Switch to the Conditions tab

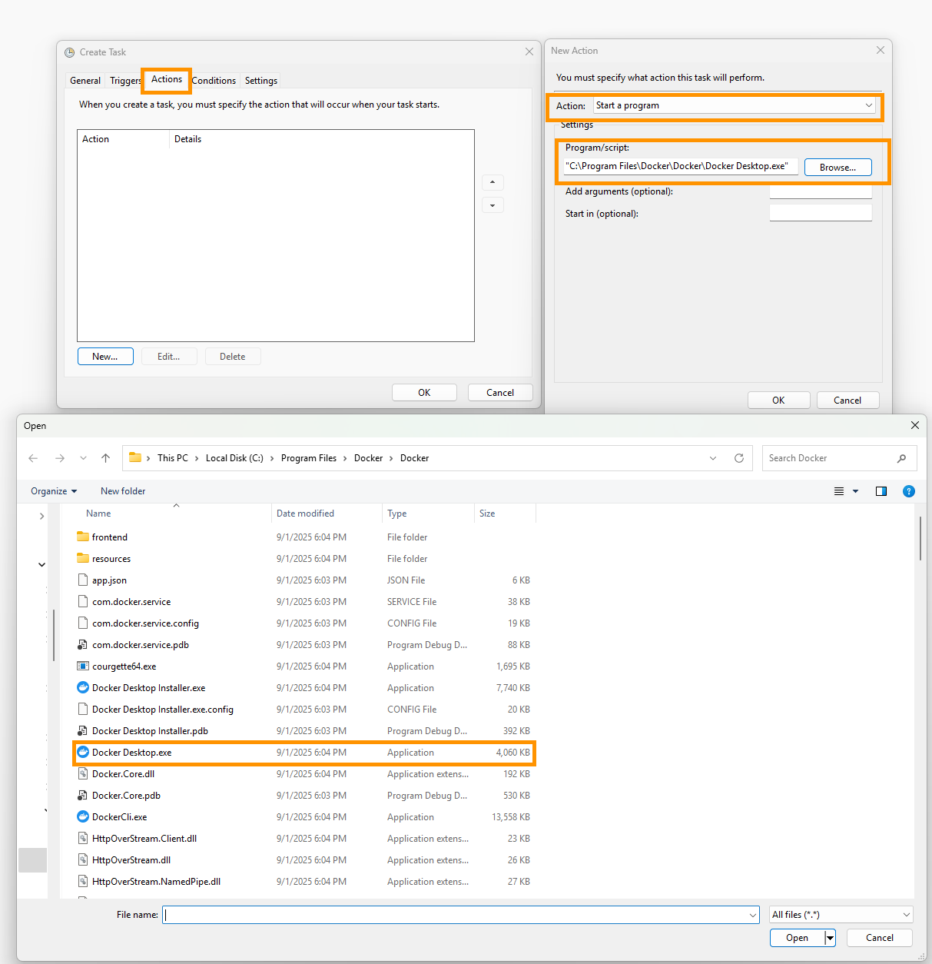point(214,81)
